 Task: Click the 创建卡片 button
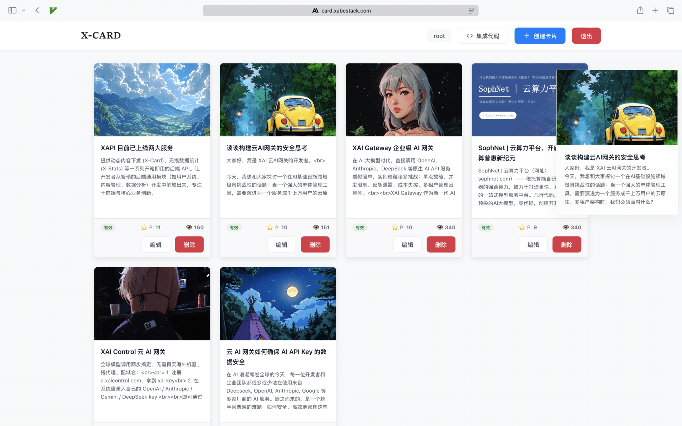[540, 35]
